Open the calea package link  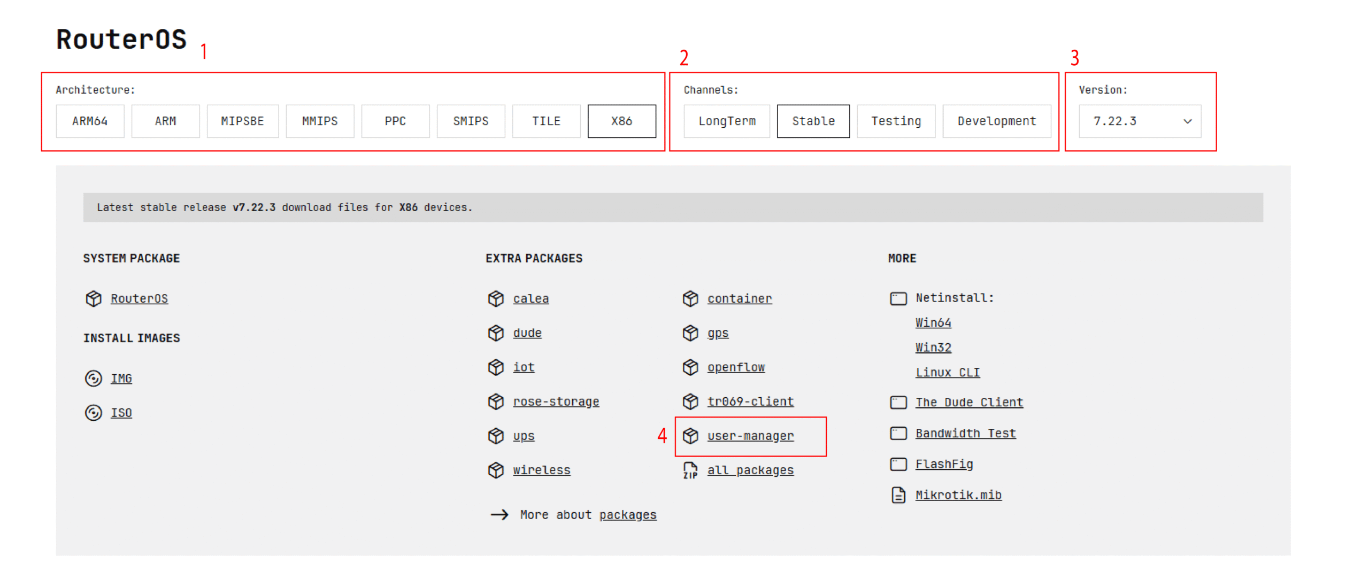point(531,298)
